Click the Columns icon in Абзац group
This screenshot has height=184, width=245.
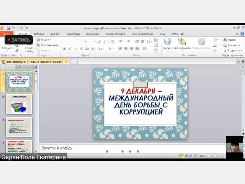coord(145,49)
